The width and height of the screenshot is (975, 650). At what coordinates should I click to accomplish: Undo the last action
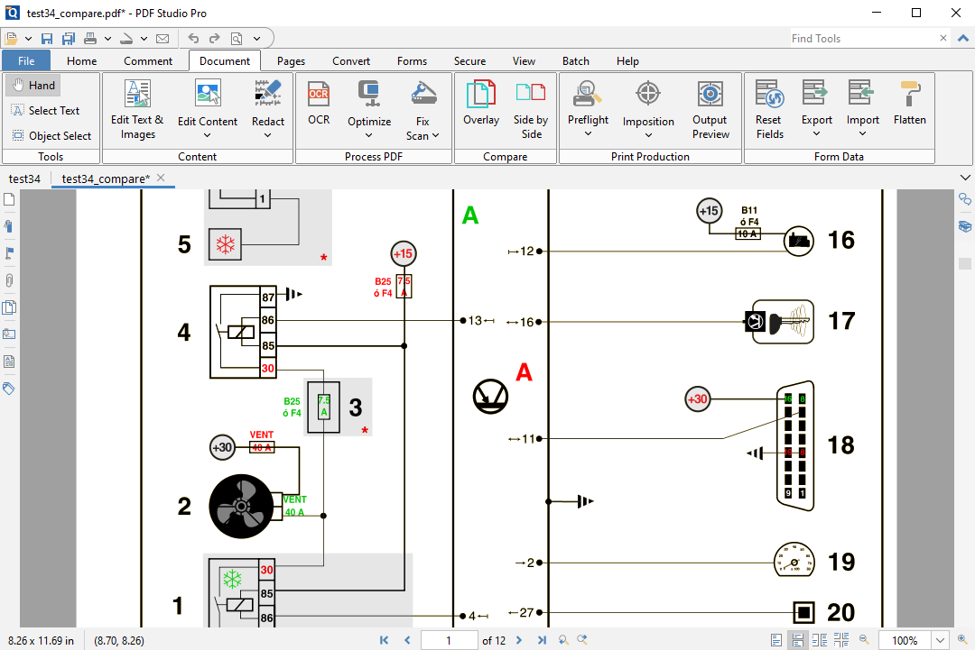tap(193, 39)
